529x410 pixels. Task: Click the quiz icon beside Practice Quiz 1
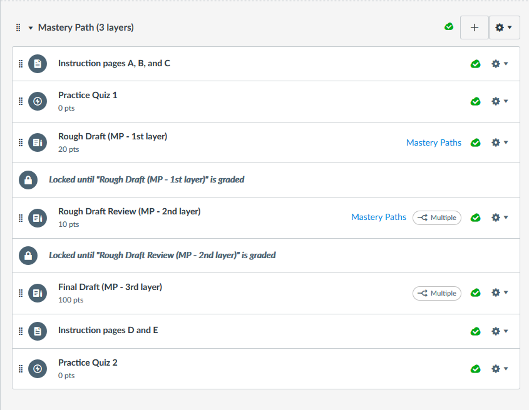[x=38, y=101]
